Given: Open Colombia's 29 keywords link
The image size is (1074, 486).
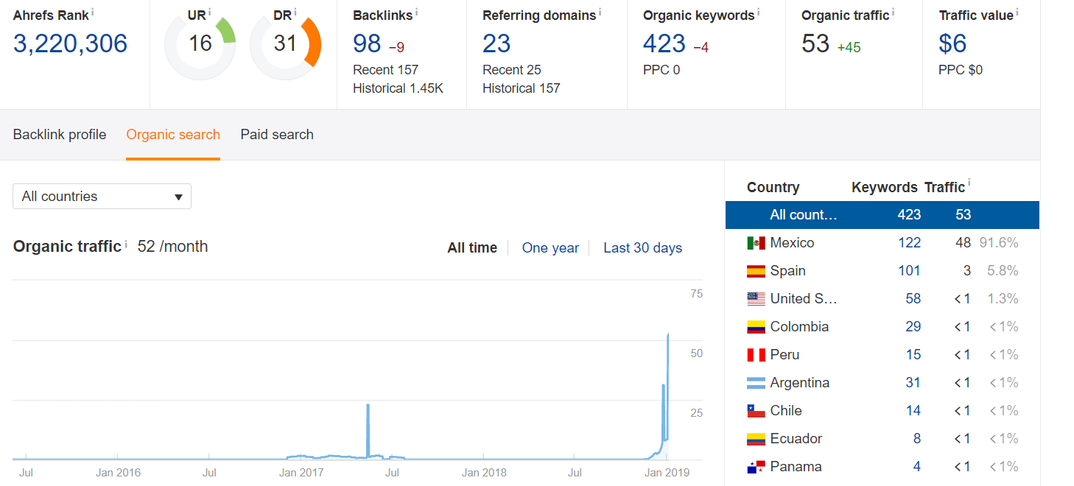Looking at the screenshot, I should (913, 327).
